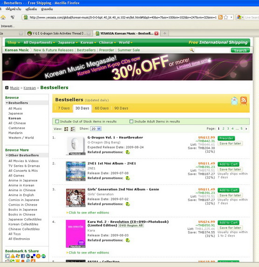Switch to G-dragon Solo Activities Thread tab
259x267 pixels.
59,33
